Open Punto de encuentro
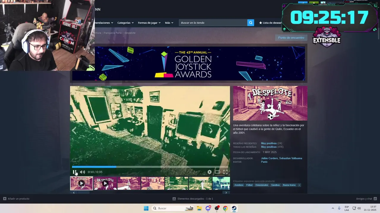 coord(291,38)
